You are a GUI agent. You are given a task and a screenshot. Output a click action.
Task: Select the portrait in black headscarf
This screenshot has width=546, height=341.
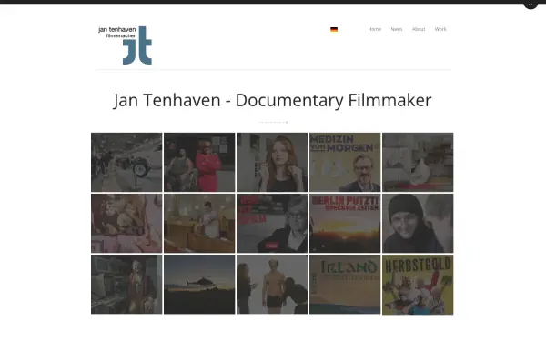[x=418, y=224]
